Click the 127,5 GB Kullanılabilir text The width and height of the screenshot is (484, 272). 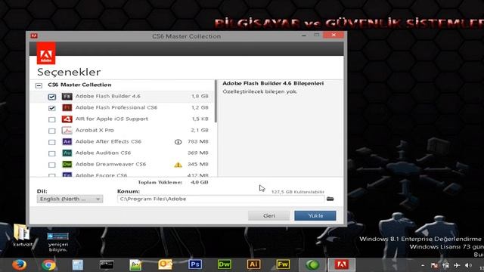(298, 192)
